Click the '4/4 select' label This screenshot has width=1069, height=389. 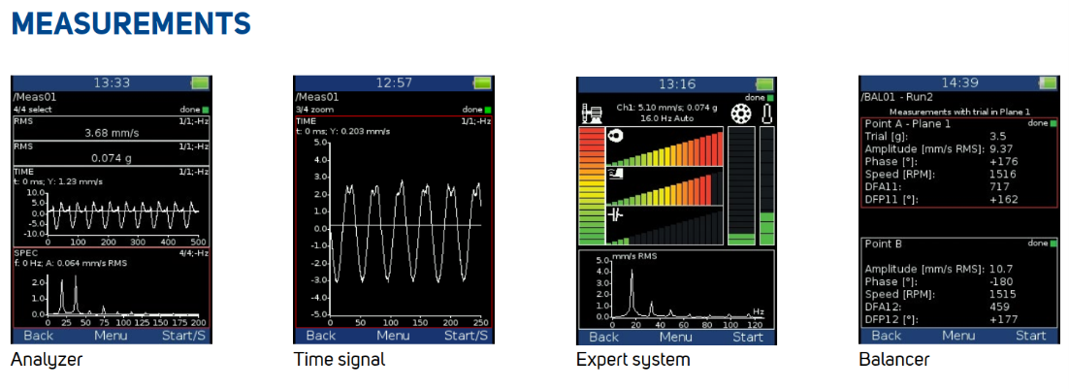click(x=33, y=109)
